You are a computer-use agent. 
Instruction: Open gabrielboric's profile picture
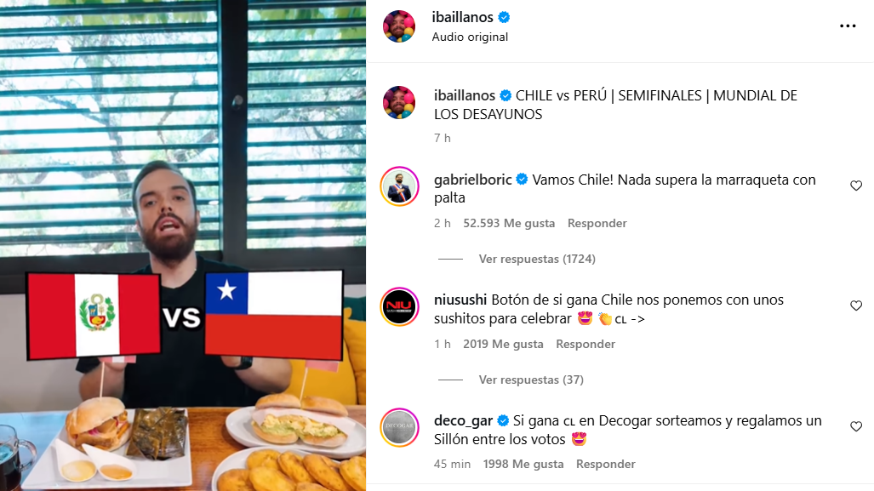point(400,186)
